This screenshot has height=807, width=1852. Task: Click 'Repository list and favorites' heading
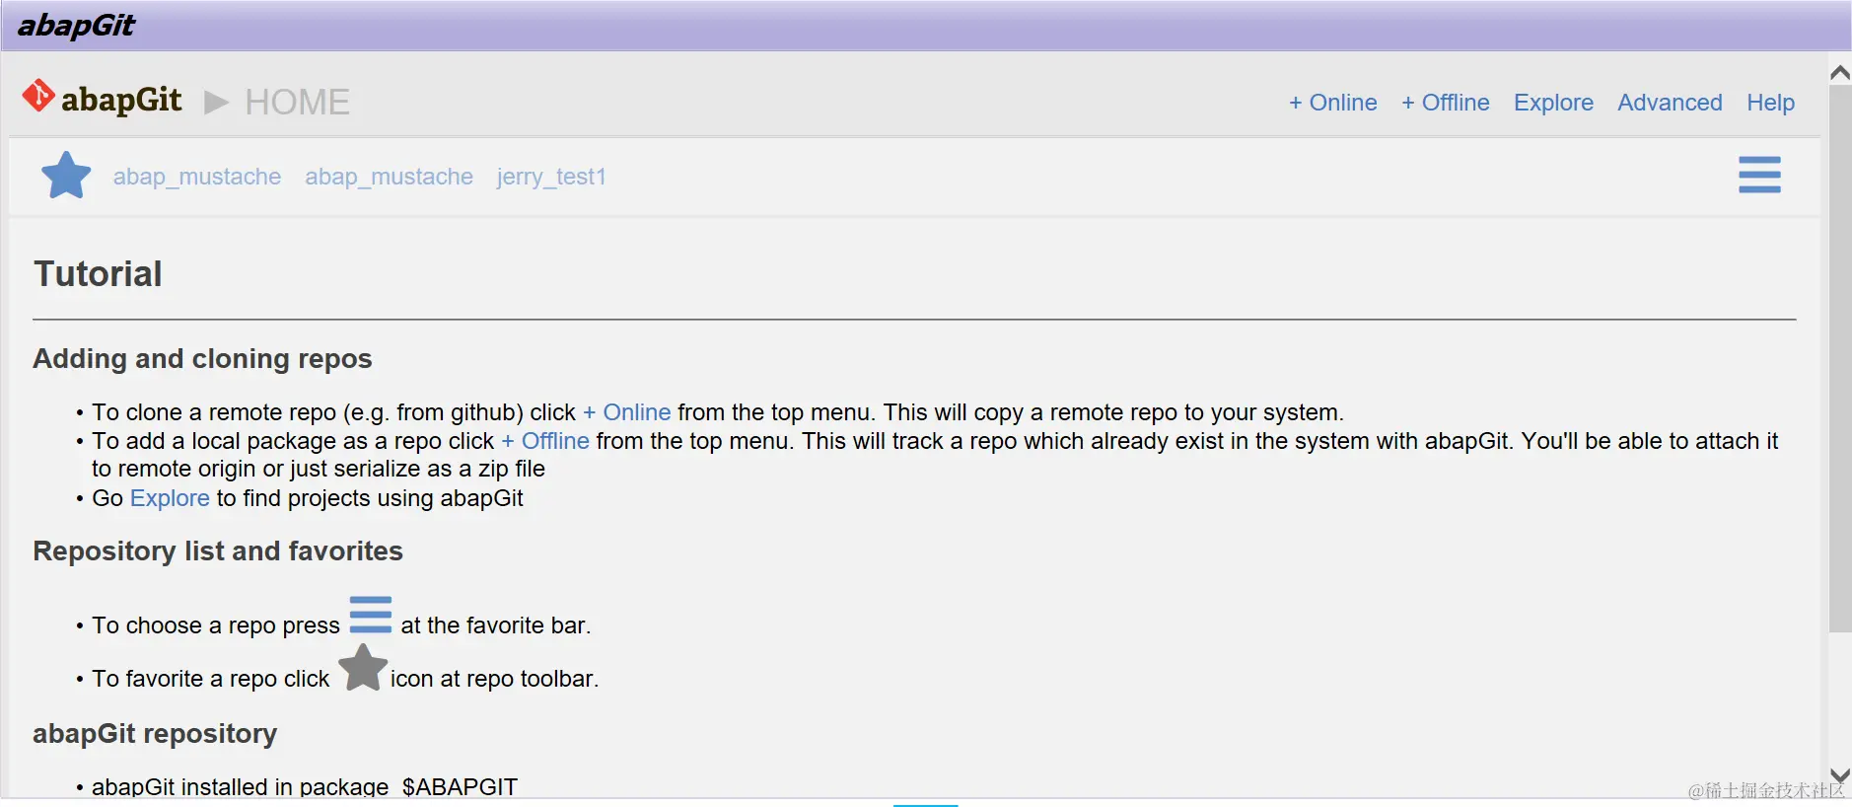pos(218,550)
